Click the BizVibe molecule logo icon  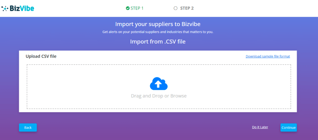tap(5, 8)
